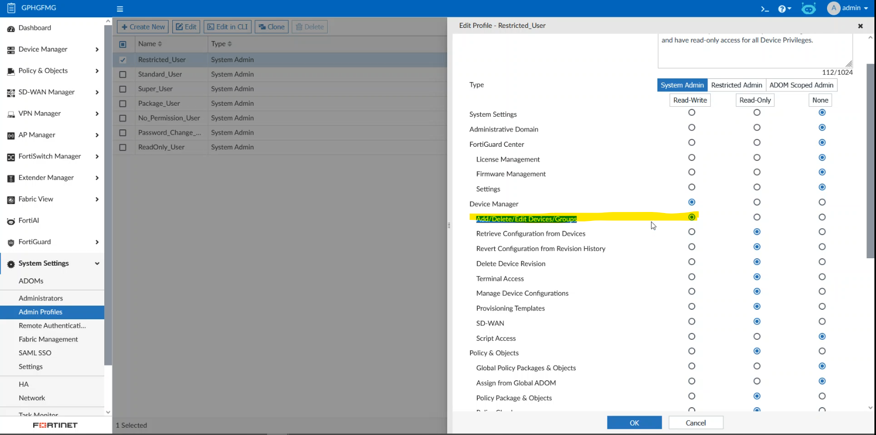
Task: Click the AP Manager sidebar icon
Action: click(11, 136)
